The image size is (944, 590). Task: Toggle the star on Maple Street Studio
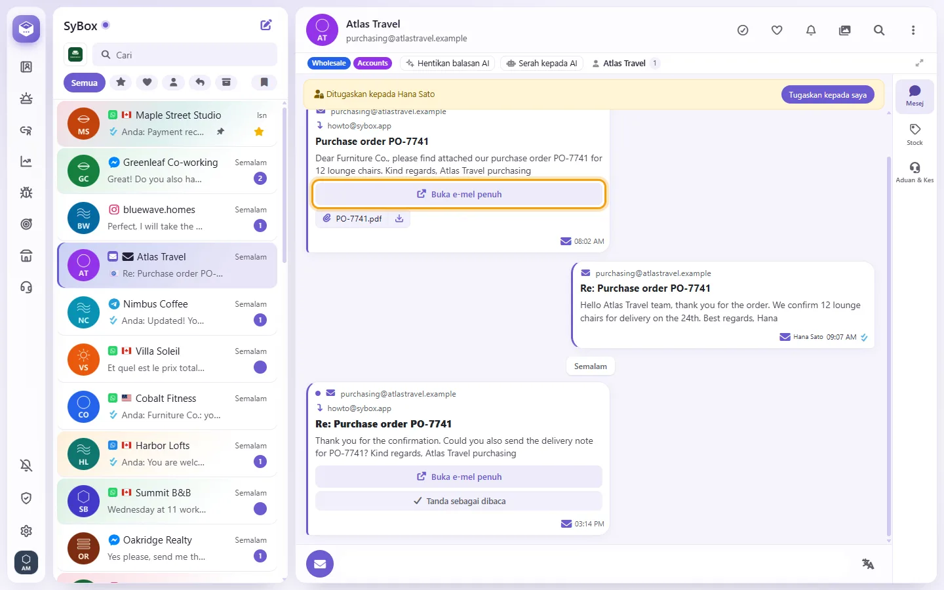point(259,132)
